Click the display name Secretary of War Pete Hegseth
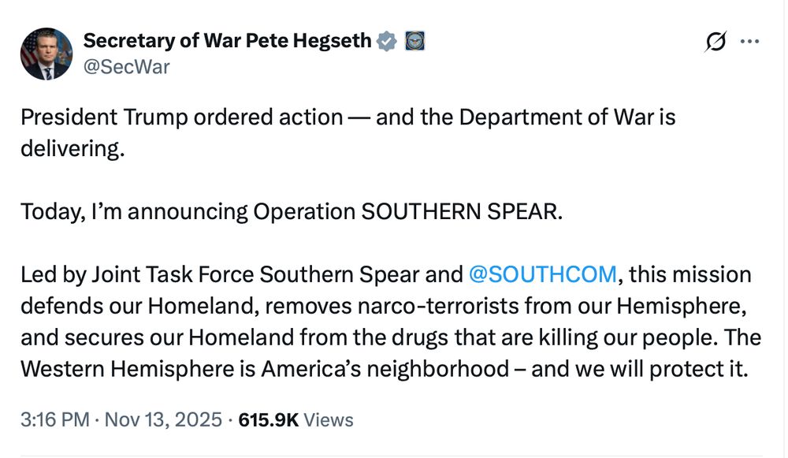Viewport: 788px width, 458px height. coord(227,41)
